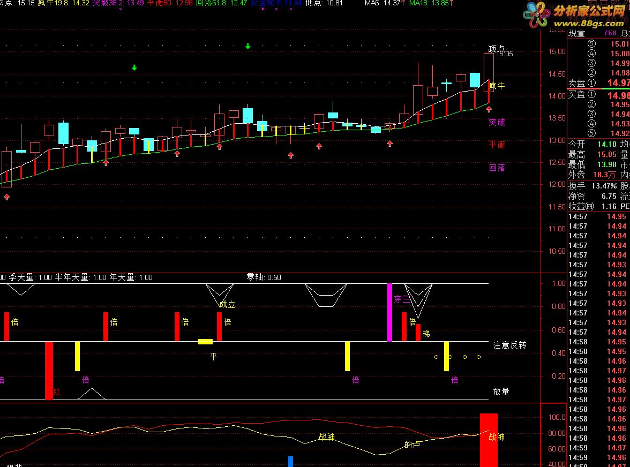The width and height of the screenshot is (630, 467).
Task: Click 收益(四) value 1.16
Action: pos(609,206)
